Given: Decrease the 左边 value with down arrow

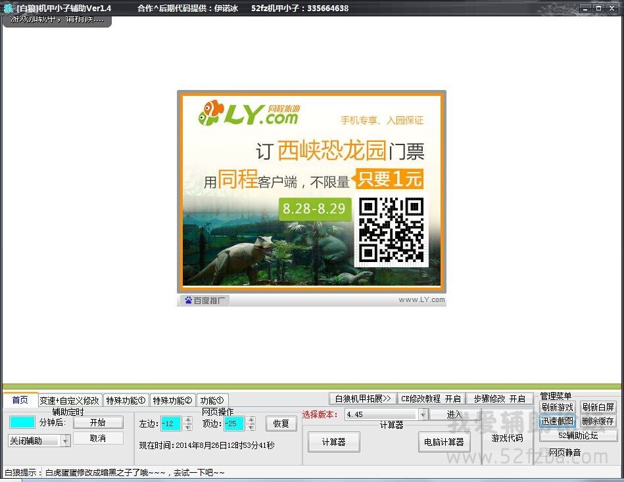Looking at the screenshot, I should [188, 427].
